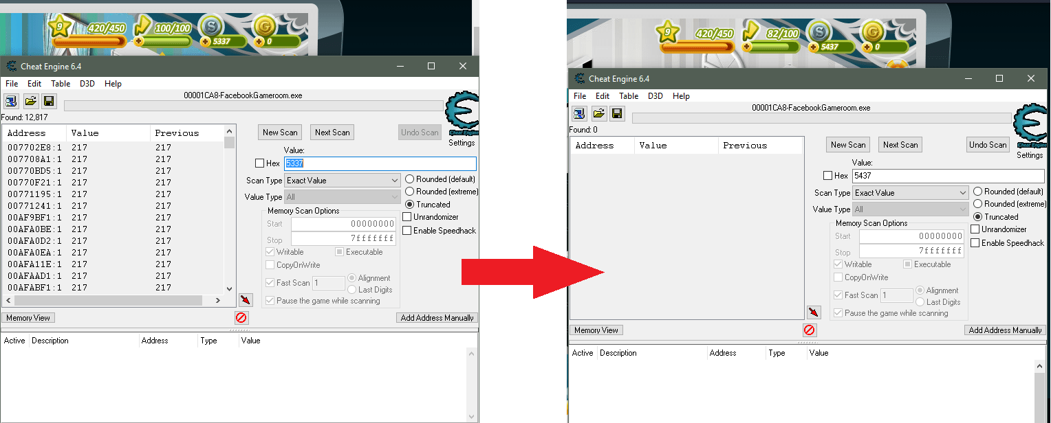This screenshot has width=1051, height=423.
Task: Click plus button beside 82/100 energy
Action: click(746, 47)
